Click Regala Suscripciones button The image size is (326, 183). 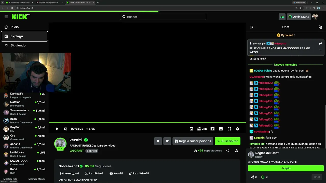[193, 141]
